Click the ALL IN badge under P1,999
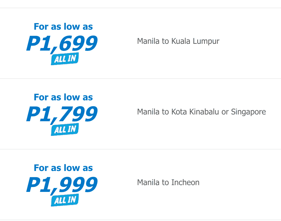281x221 pixels. click(65, 200)
